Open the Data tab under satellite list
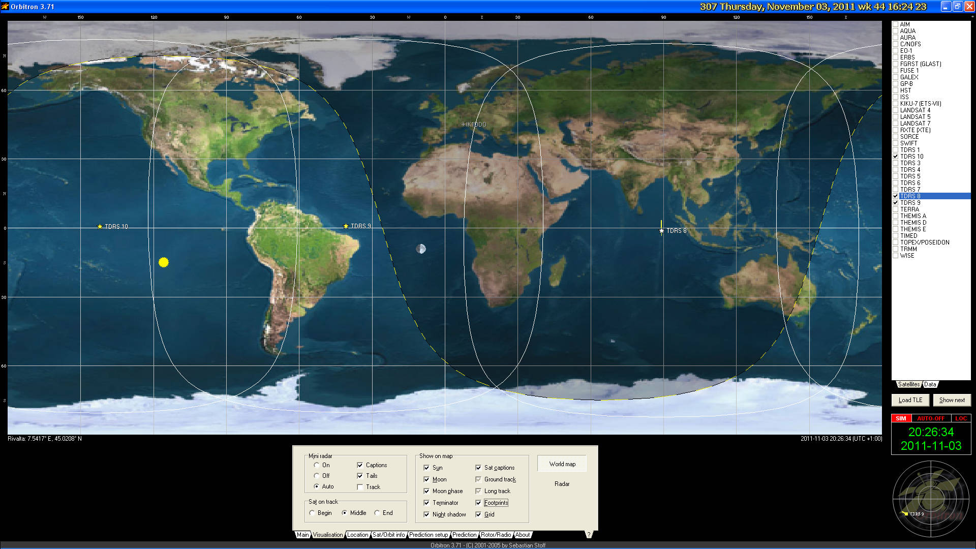Image resolution: width=976 pixels, height=549 pixels. coord(930,384)
